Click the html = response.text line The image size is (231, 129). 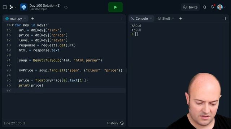[x=39, y=50]
